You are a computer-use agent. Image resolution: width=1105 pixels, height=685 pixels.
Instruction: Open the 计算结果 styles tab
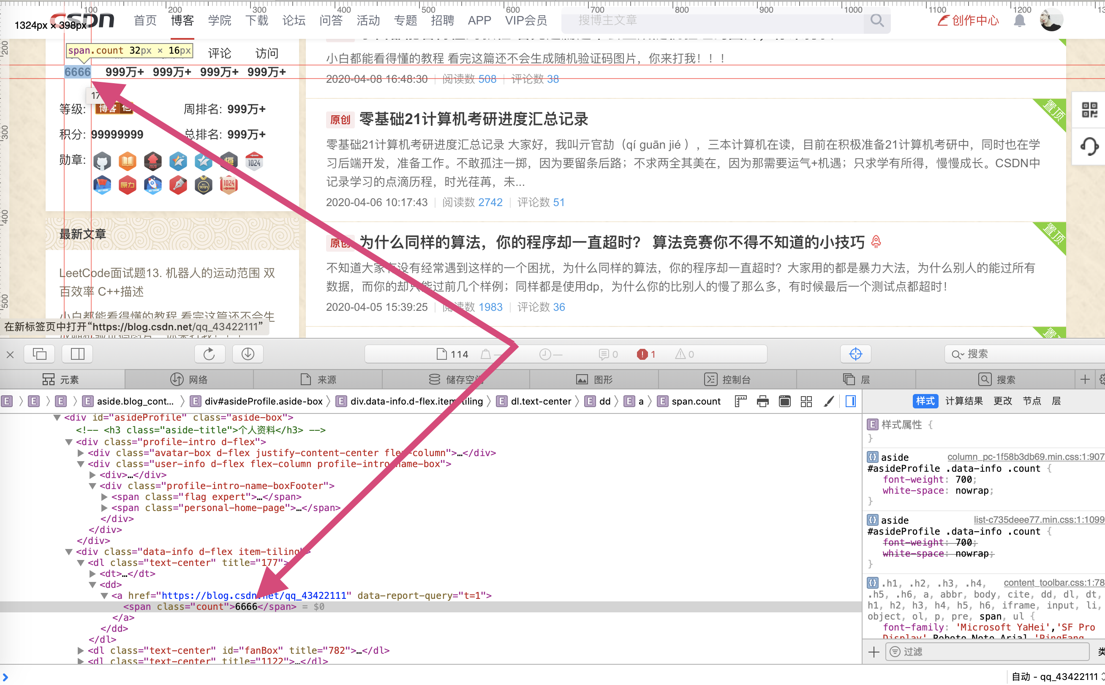tap(963, 401)
